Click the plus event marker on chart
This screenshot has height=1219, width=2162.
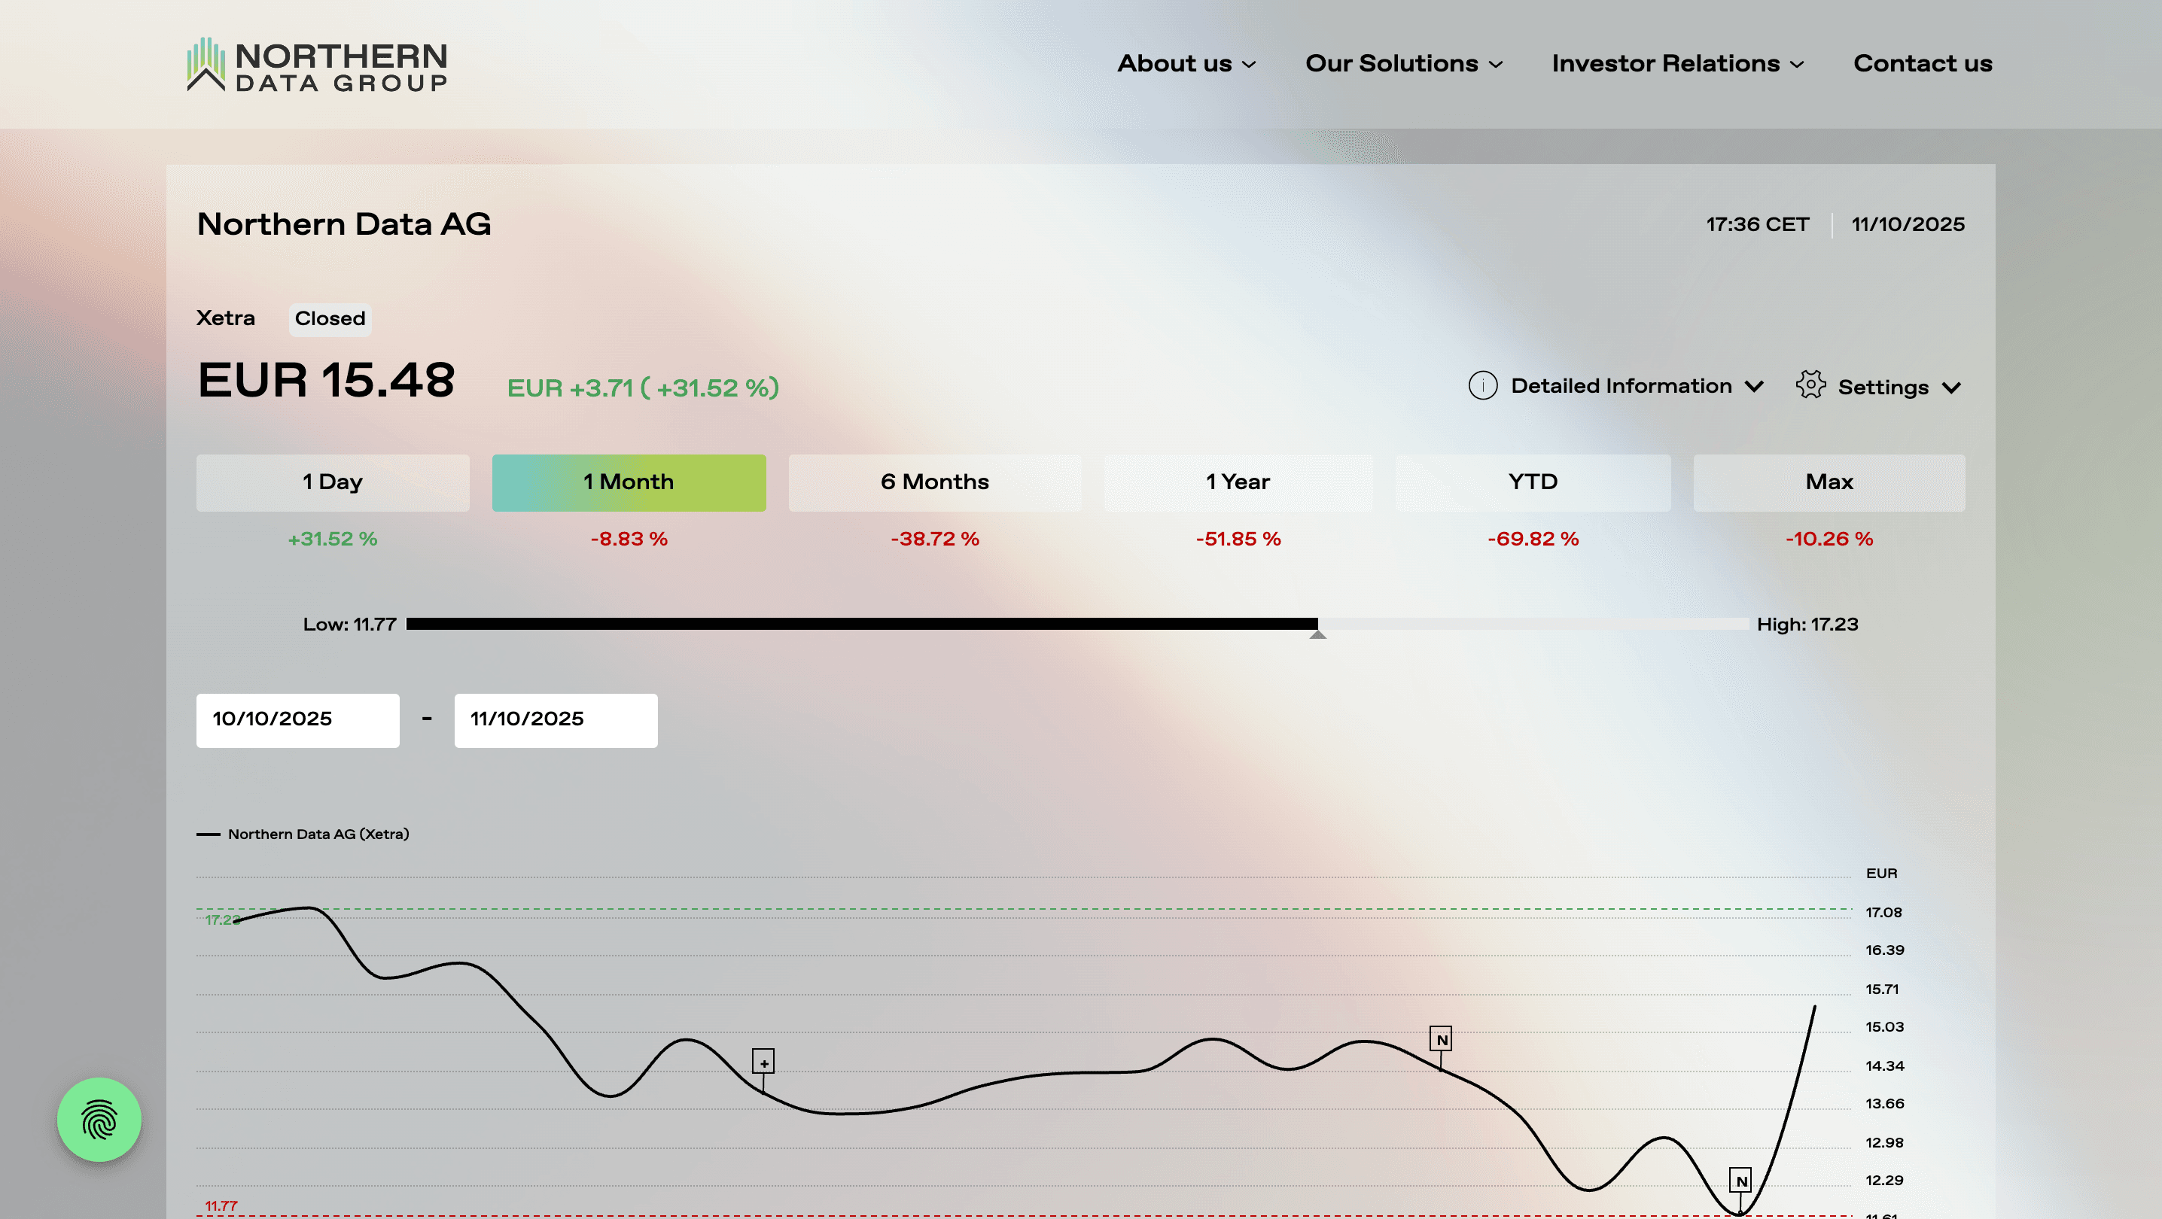763,1062
